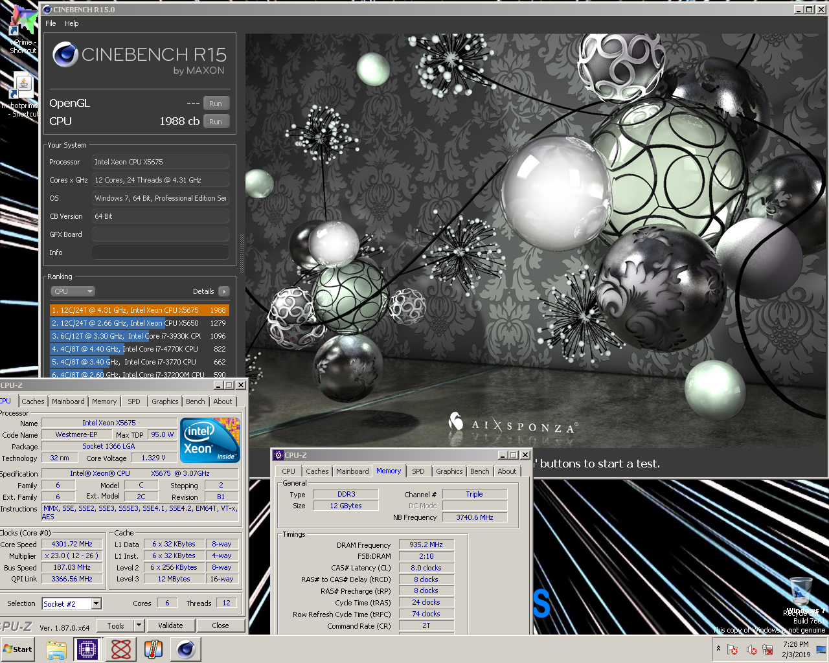Click the Max TDP value 95.0 W
Screen dimensions: 829x663
[162, 434]
